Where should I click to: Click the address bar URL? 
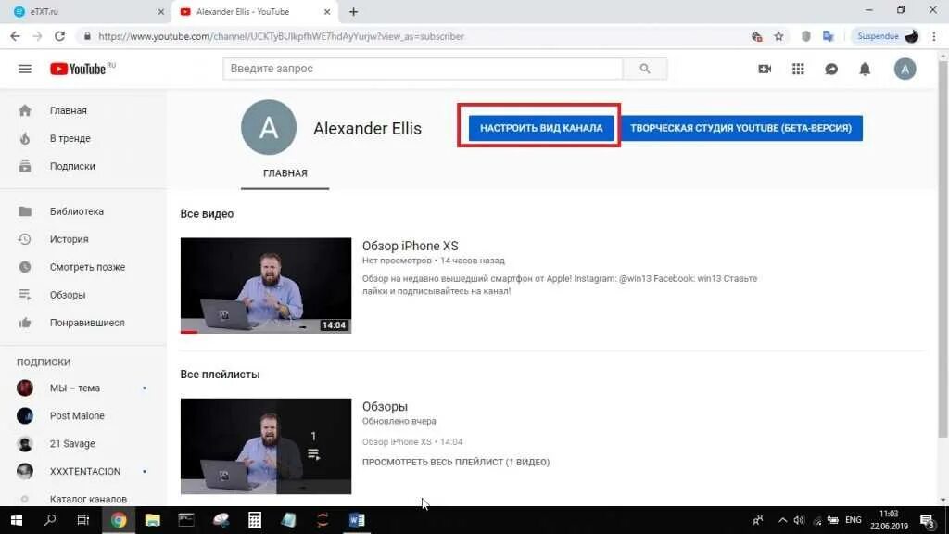point(282,37)
